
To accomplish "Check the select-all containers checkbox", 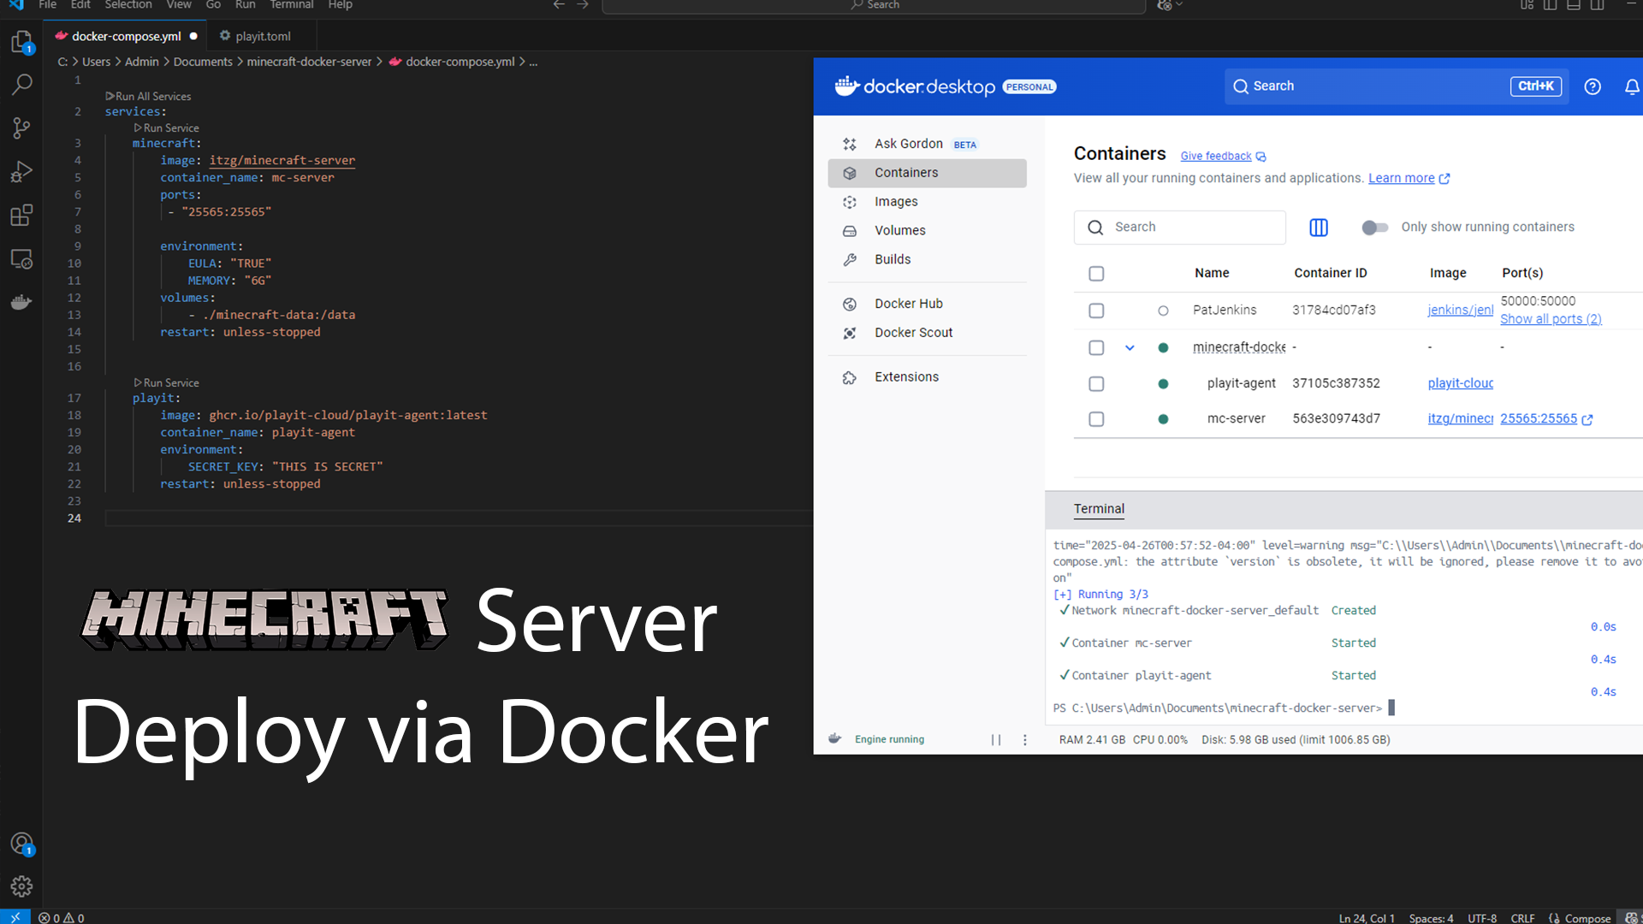I will pos(1096,274).
